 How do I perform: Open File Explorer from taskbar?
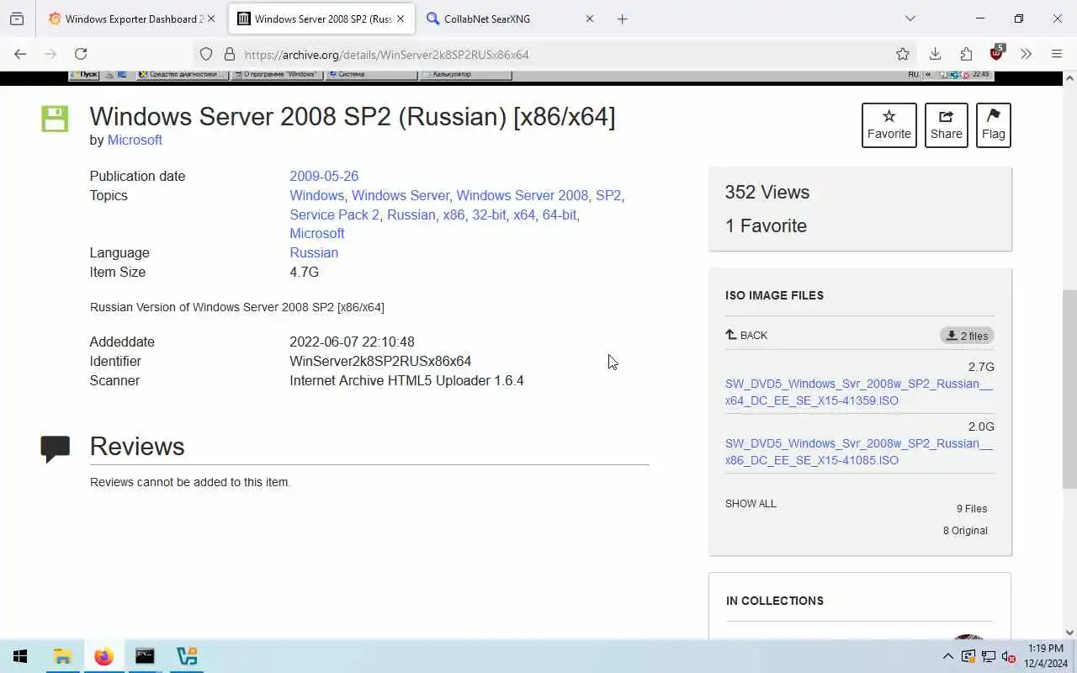[x=62, y=656]
